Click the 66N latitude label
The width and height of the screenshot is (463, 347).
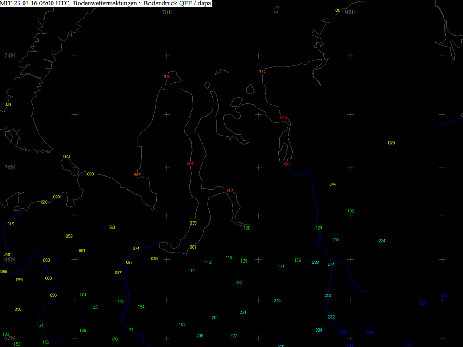point(10,259)
